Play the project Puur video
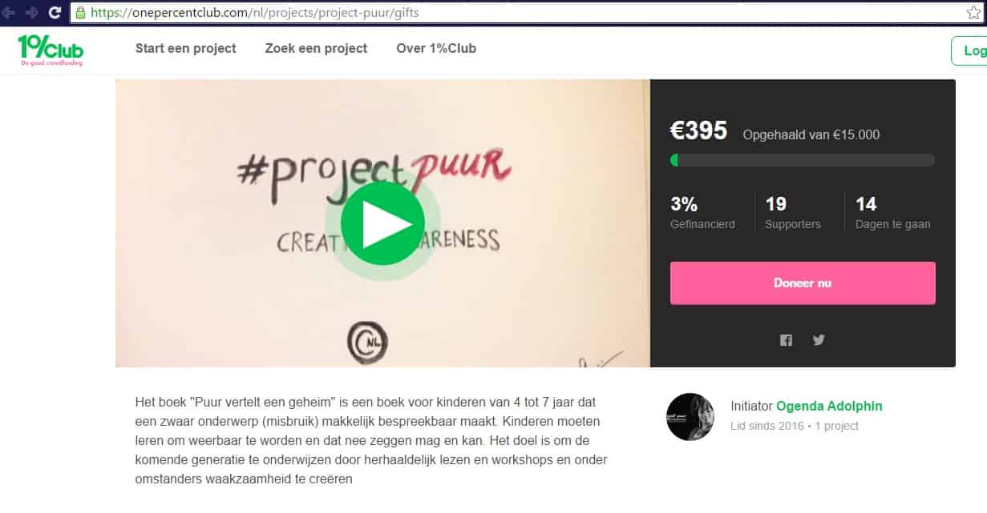The width and height of the screenshot is (987, 513). pyautogui.click(x=382, y=223)
